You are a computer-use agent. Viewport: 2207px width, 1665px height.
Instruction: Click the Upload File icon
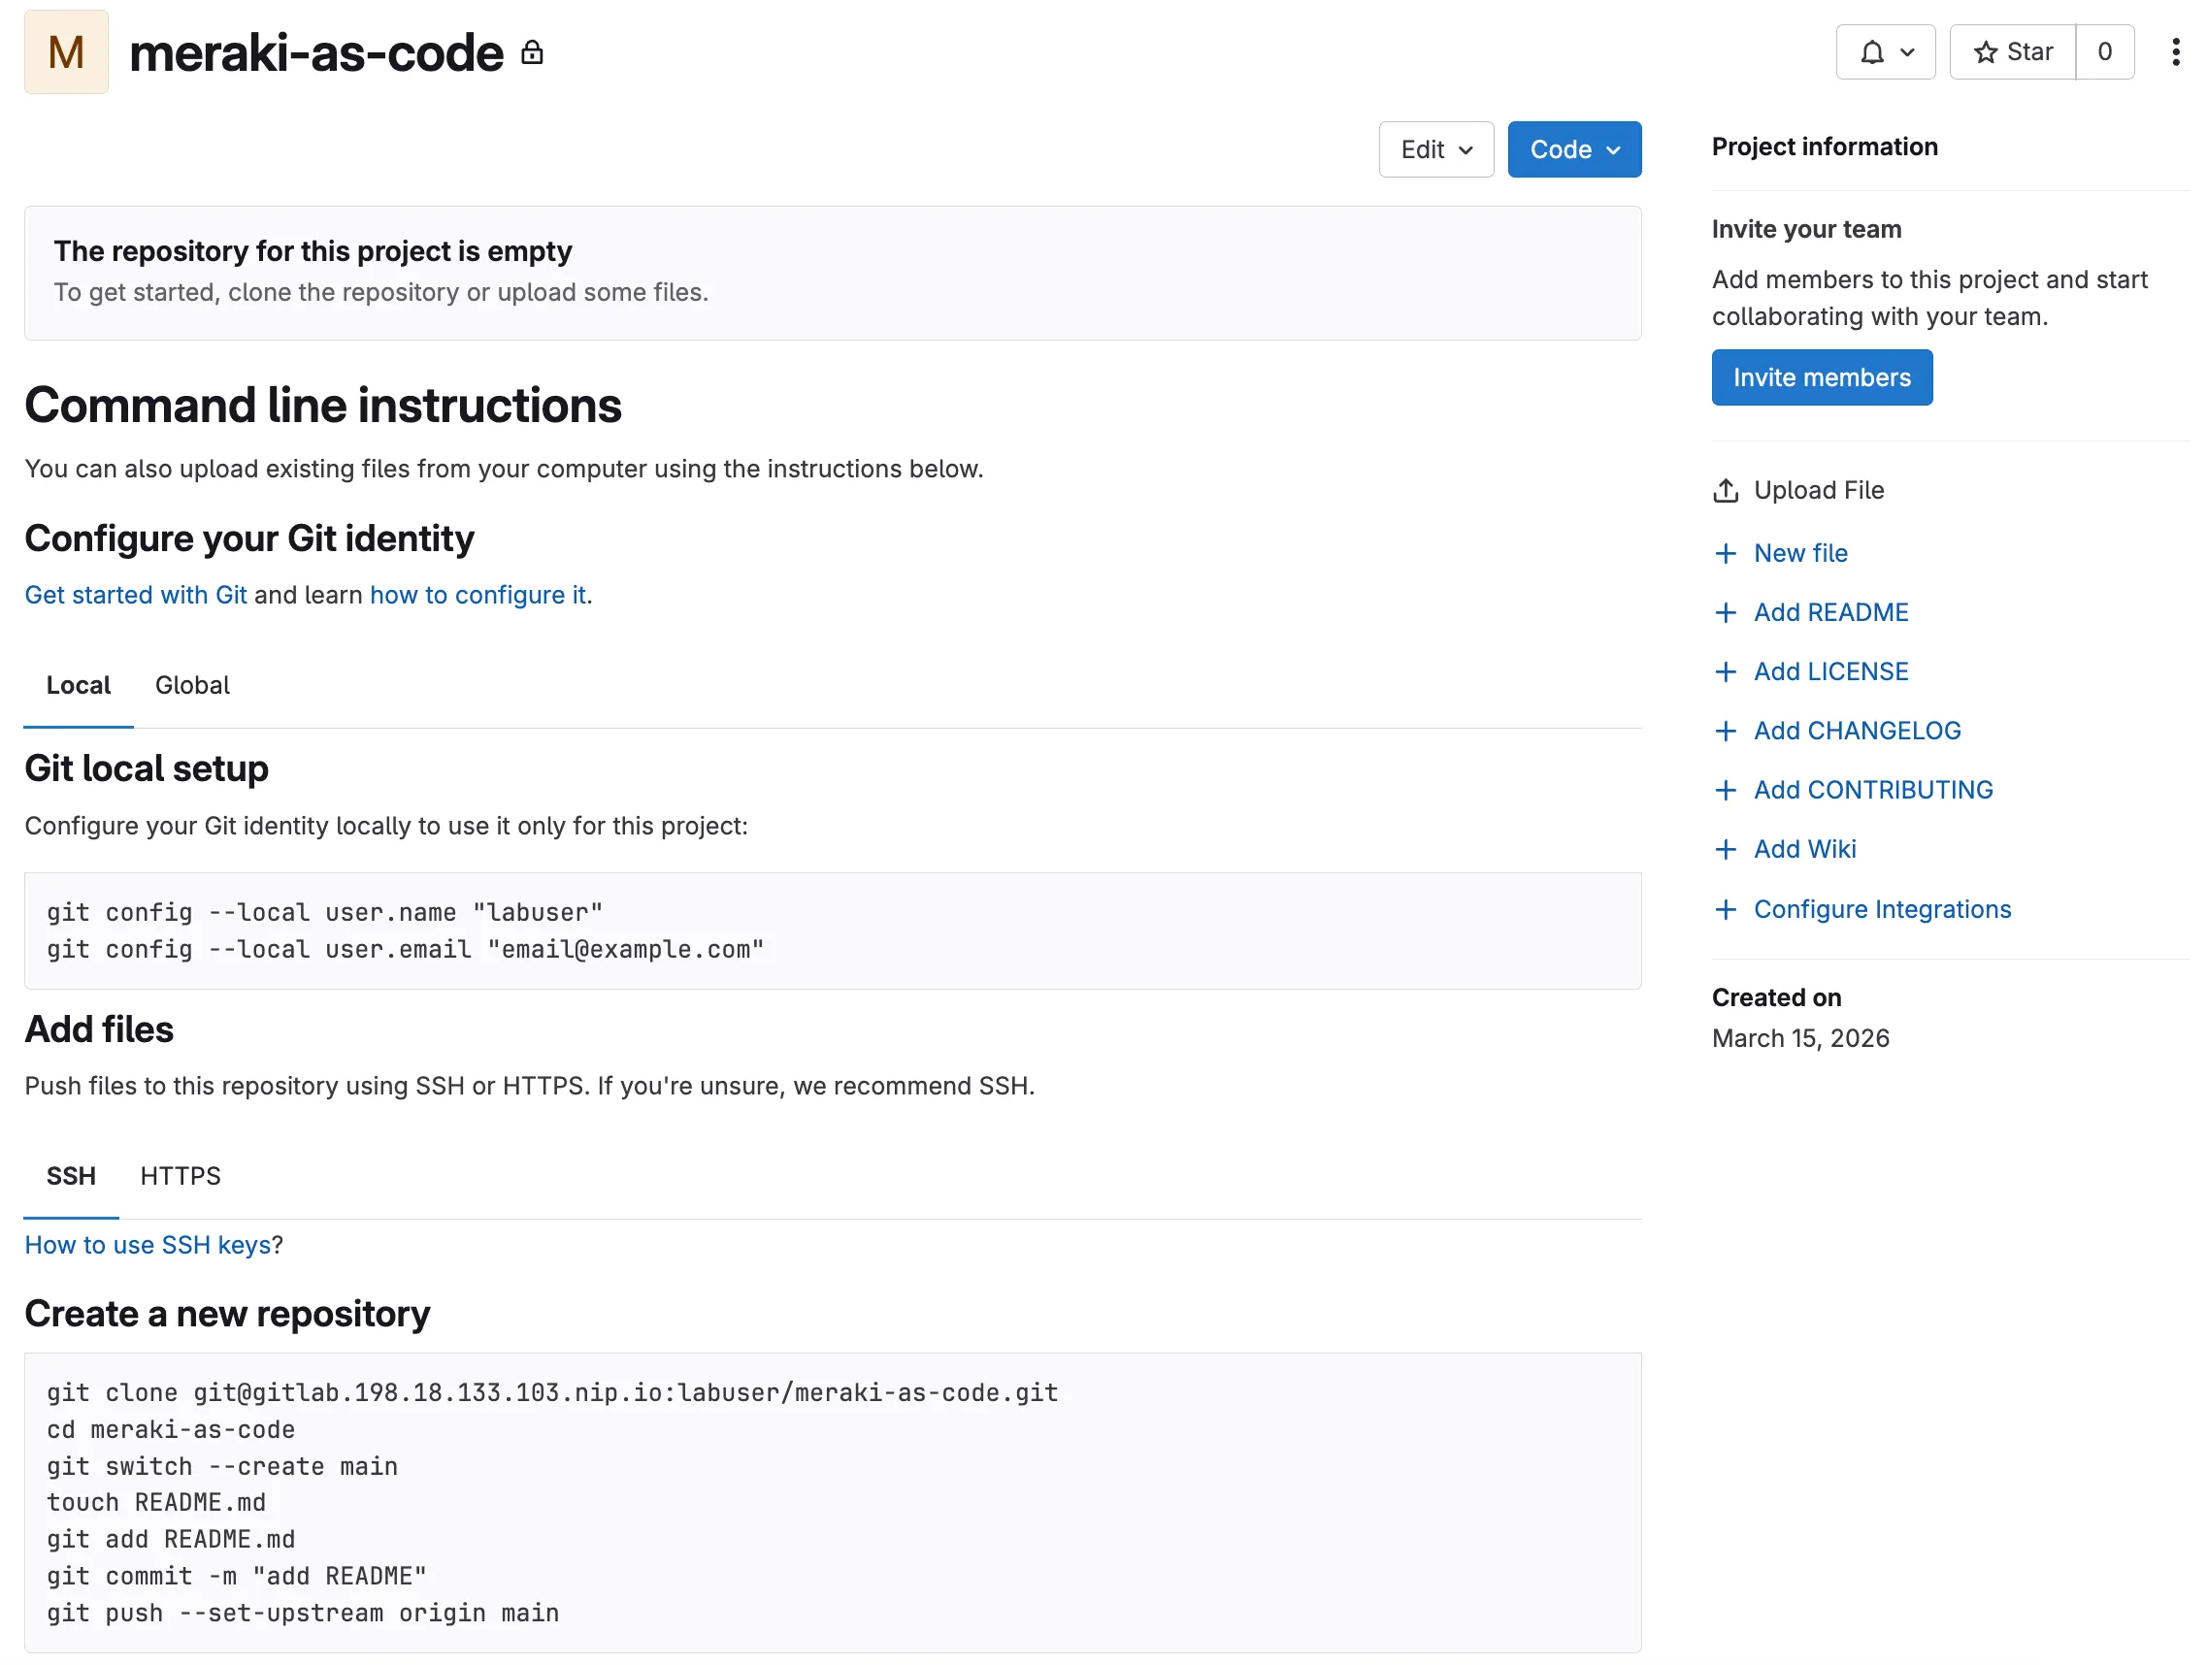(1725, 491)
